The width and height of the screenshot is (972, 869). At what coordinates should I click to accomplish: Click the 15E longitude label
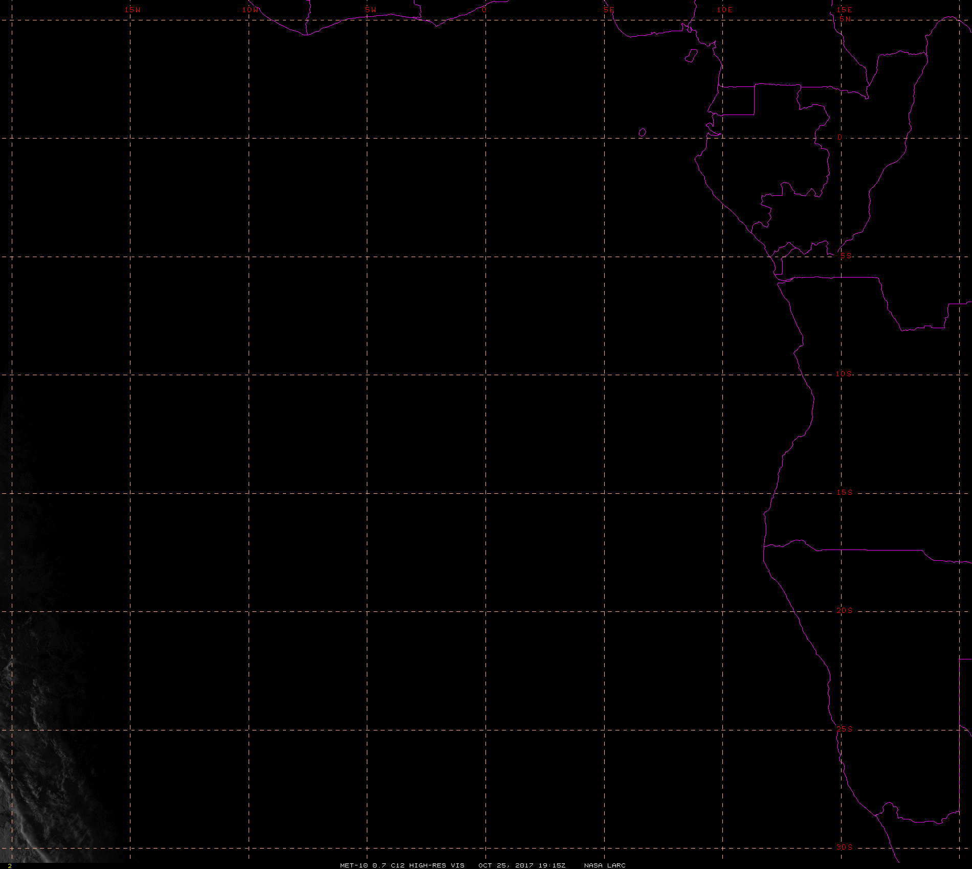(845, 10)
